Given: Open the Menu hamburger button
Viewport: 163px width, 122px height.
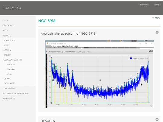Looking at the screenshot, I should pyautogui.click(x=156, y=18).
